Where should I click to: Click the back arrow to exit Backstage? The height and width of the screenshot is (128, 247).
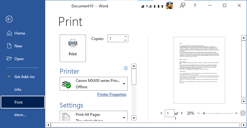(x=9, y=19)
